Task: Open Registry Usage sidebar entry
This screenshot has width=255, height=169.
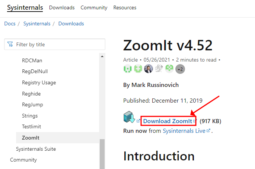Action: tap(39, 82)
